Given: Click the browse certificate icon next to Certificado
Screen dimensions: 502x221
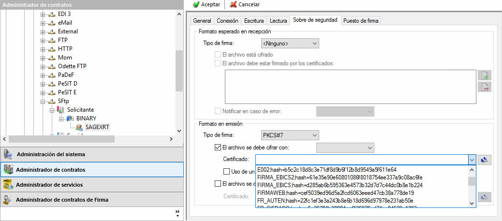Looking at the screenshot, I should [485, 160].
